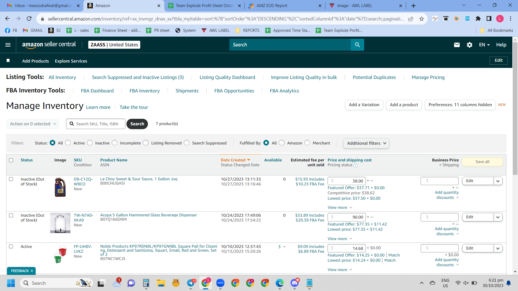Open the Add Products menu item

(x=36, y=61)
